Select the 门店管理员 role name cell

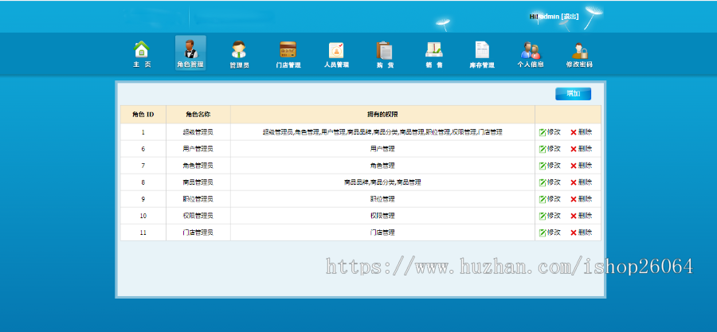point(198,232)
